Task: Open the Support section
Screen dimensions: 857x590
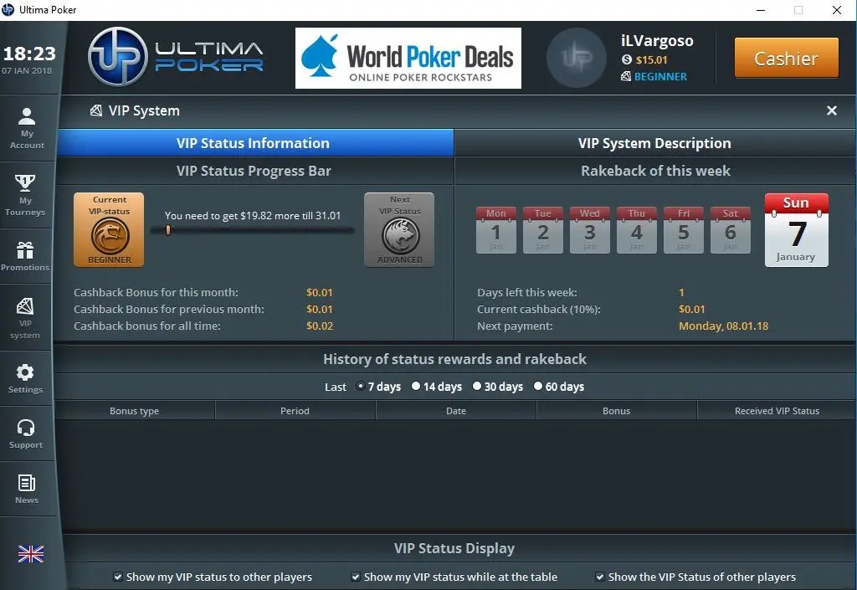Action: [28, 434]
